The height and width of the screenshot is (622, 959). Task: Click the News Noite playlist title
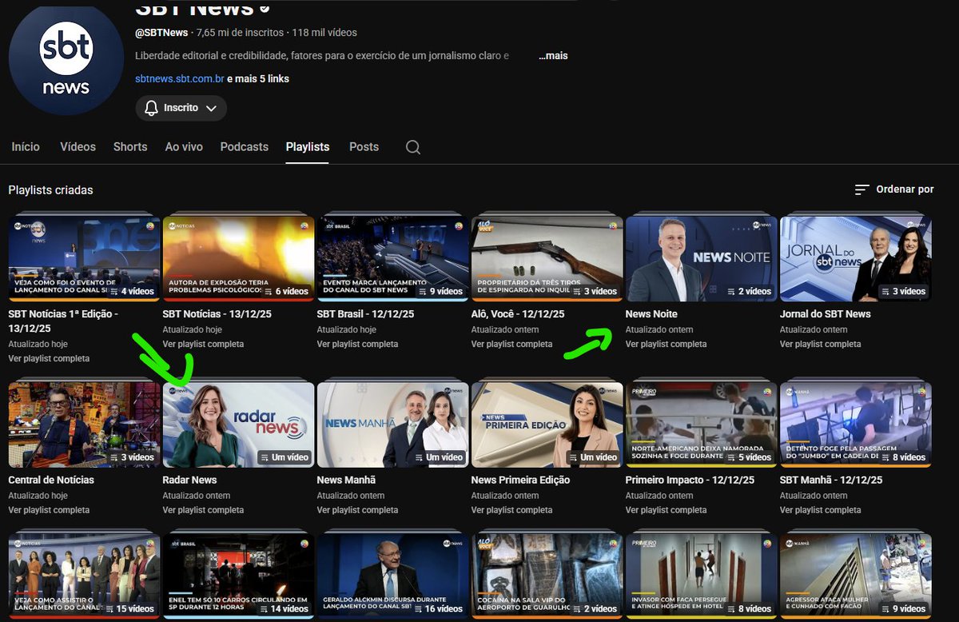point(651,314)
